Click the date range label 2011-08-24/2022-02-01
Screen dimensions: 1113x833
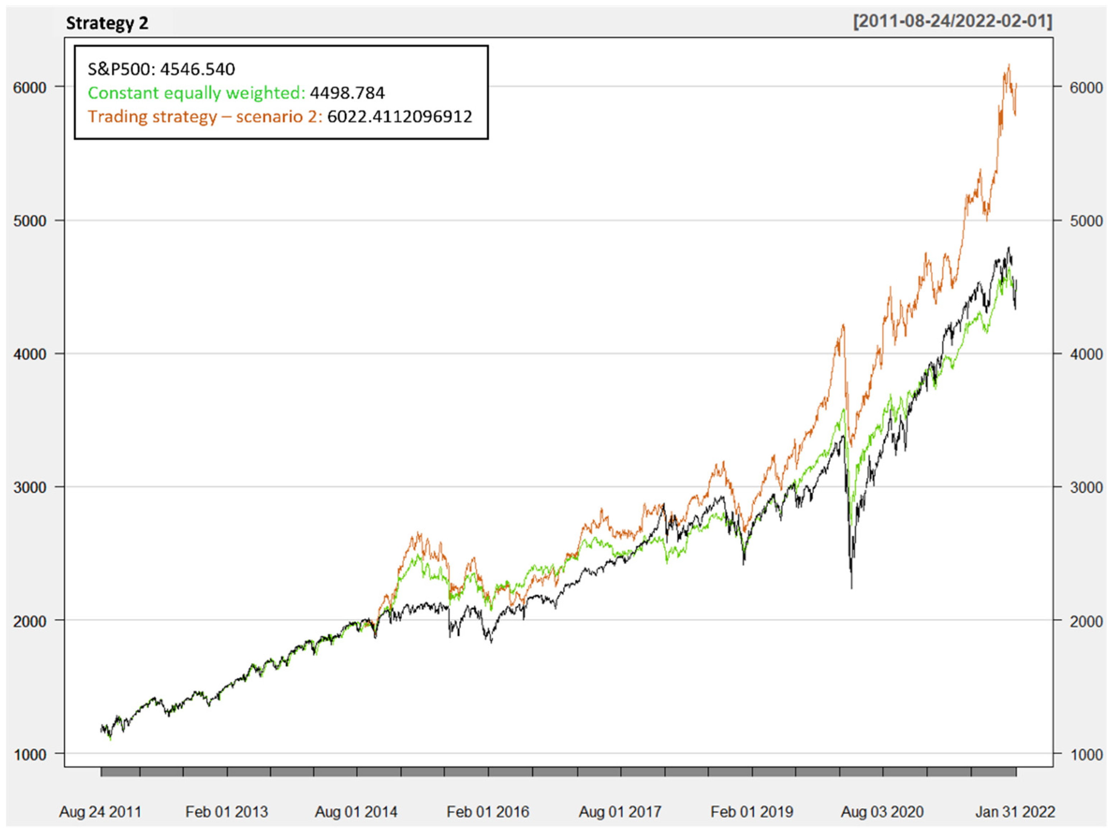tap(953, 21)
